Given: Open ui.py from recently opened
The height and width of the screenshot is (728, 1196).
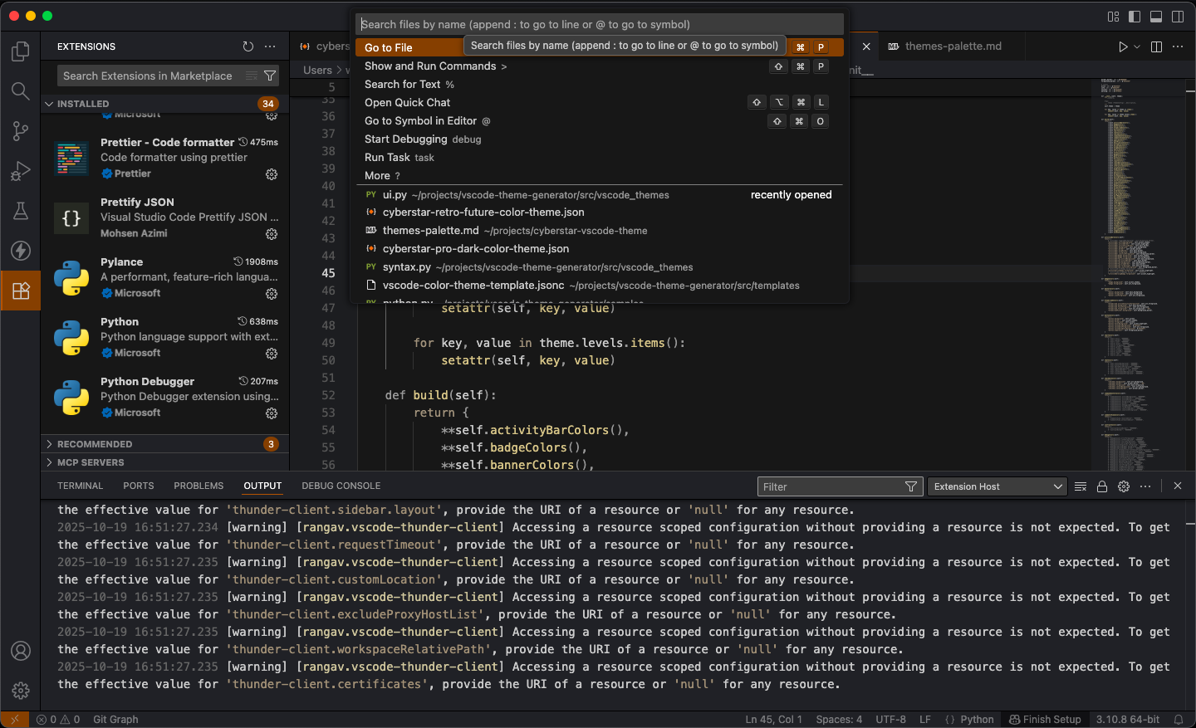Looking at the screenshot, I should tap(599, 195).
